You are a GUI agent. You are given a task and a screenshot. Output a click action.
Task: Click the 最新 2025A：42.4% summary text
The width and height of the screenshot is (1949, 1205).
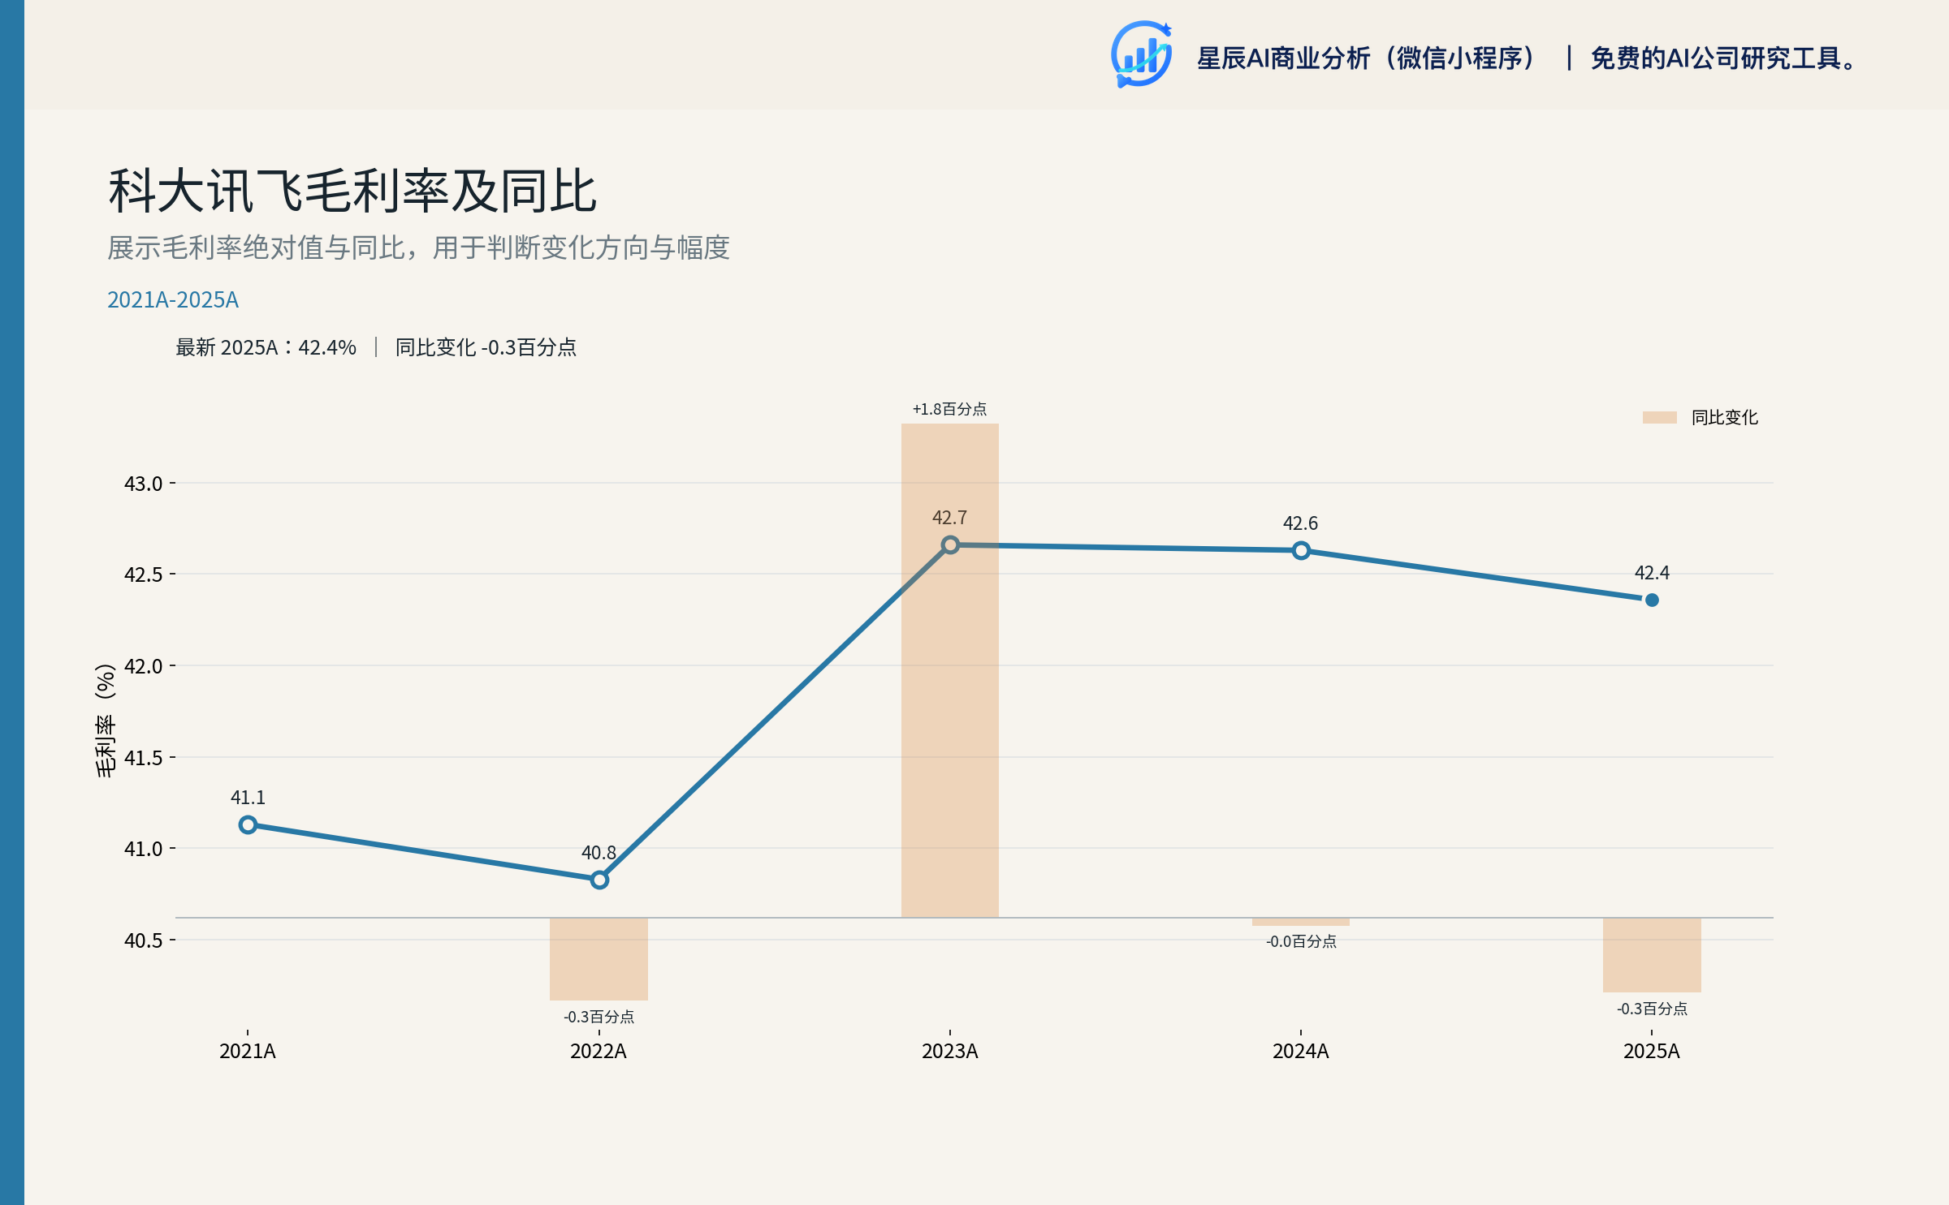266,347
